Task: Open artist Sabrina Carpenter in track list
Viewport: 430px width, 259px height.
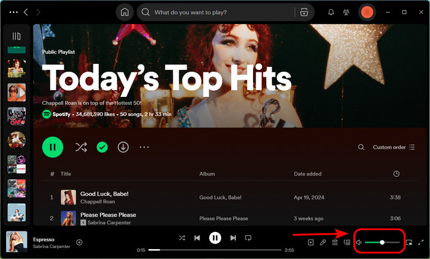Action: (x=109, y=223)
